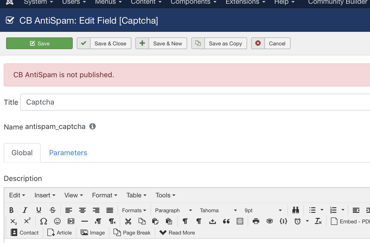Align text left in editor
Viewport: 370px width, 243px height.
coord(69,210)
